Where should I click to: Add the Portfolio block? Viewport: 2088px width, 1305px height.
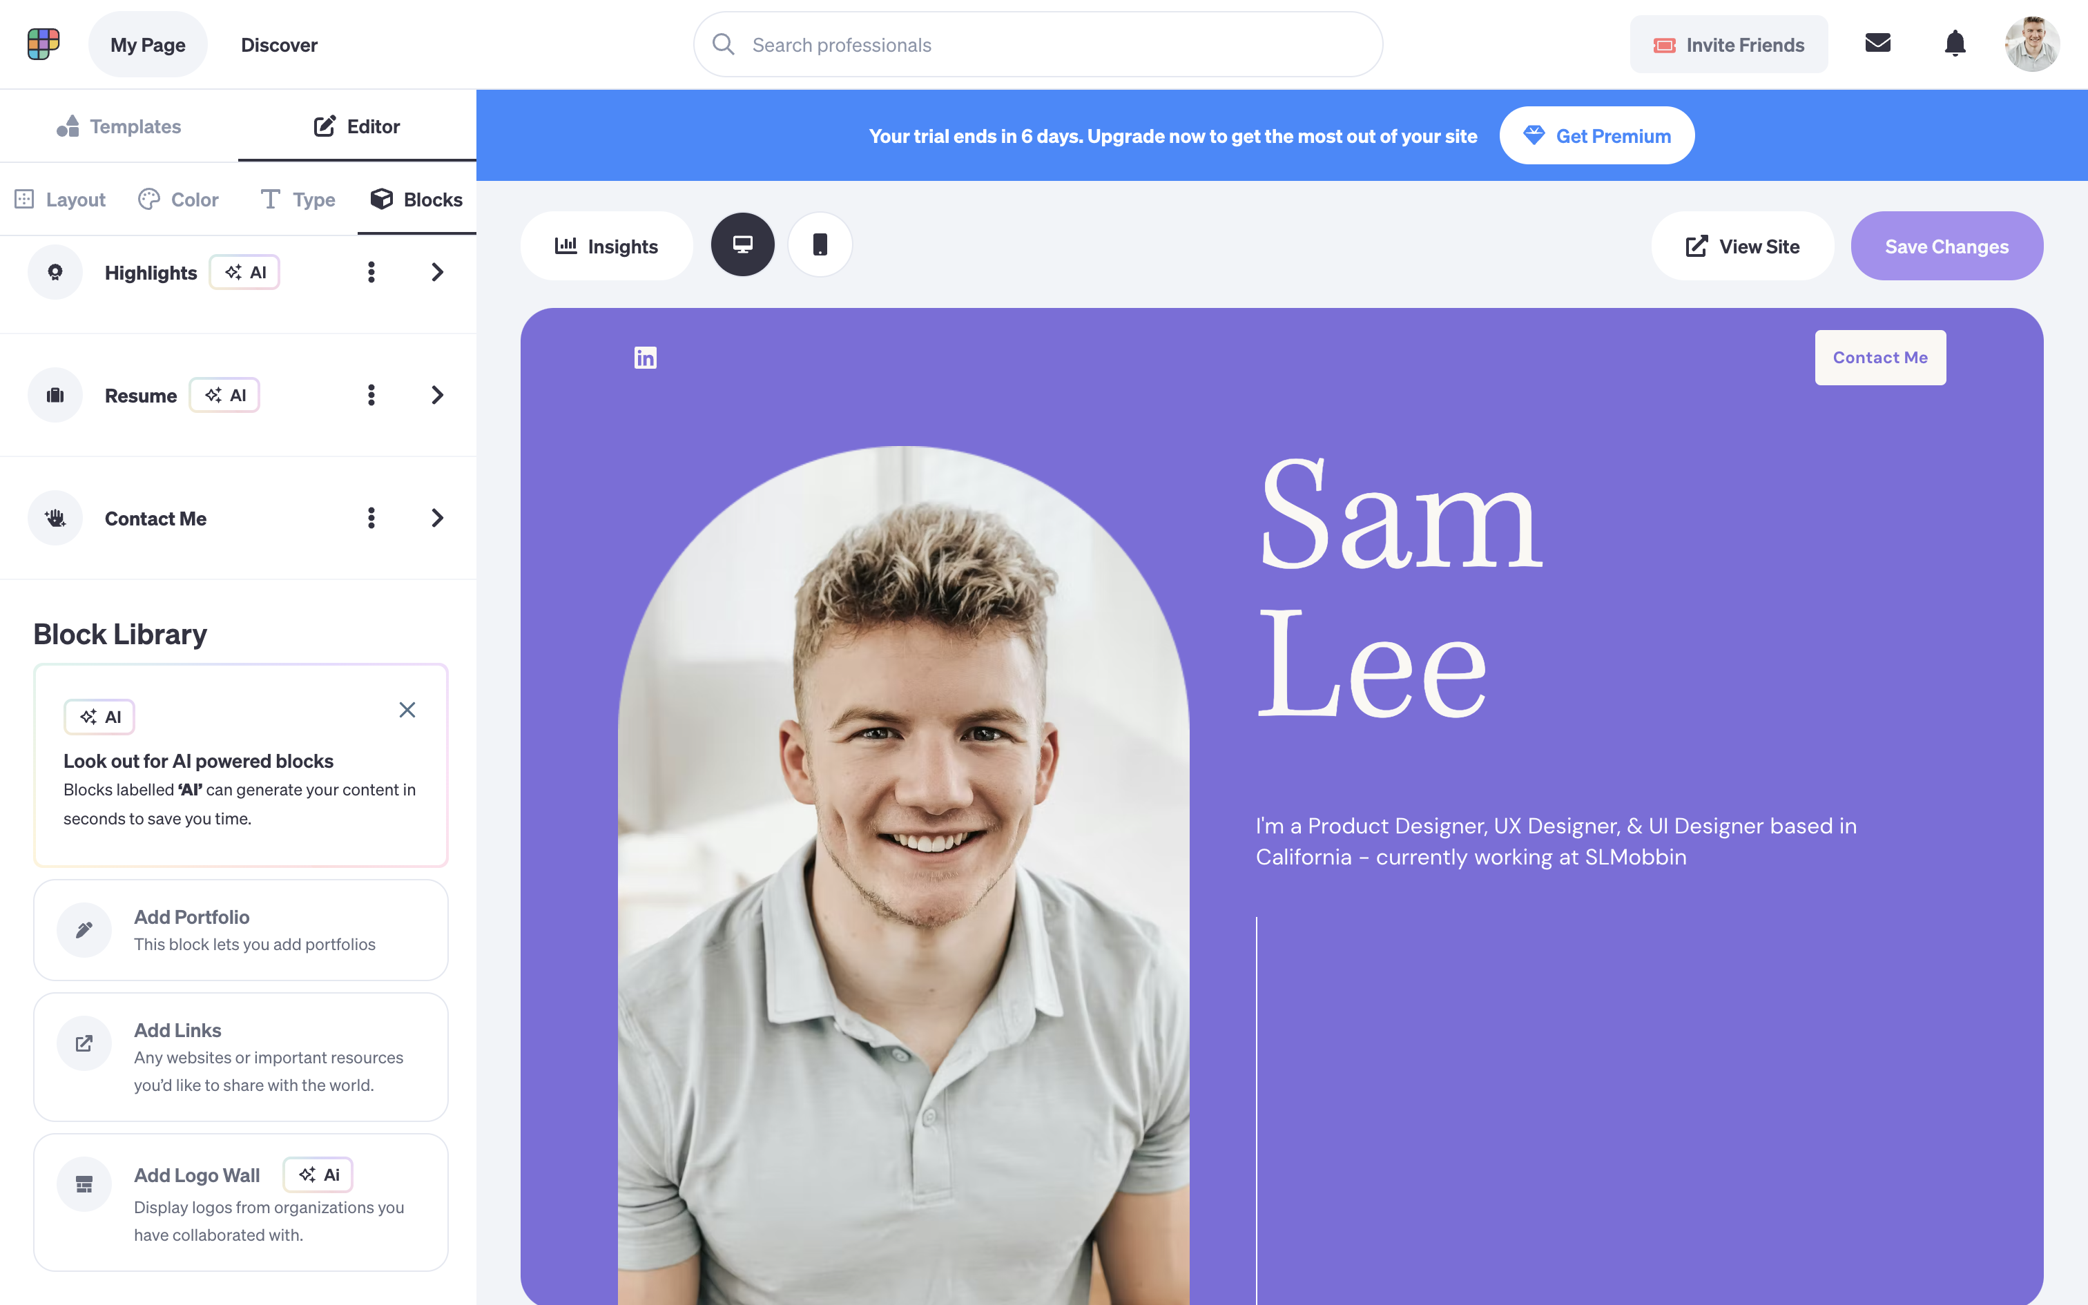pyautogui.click(x=241, y=929)
